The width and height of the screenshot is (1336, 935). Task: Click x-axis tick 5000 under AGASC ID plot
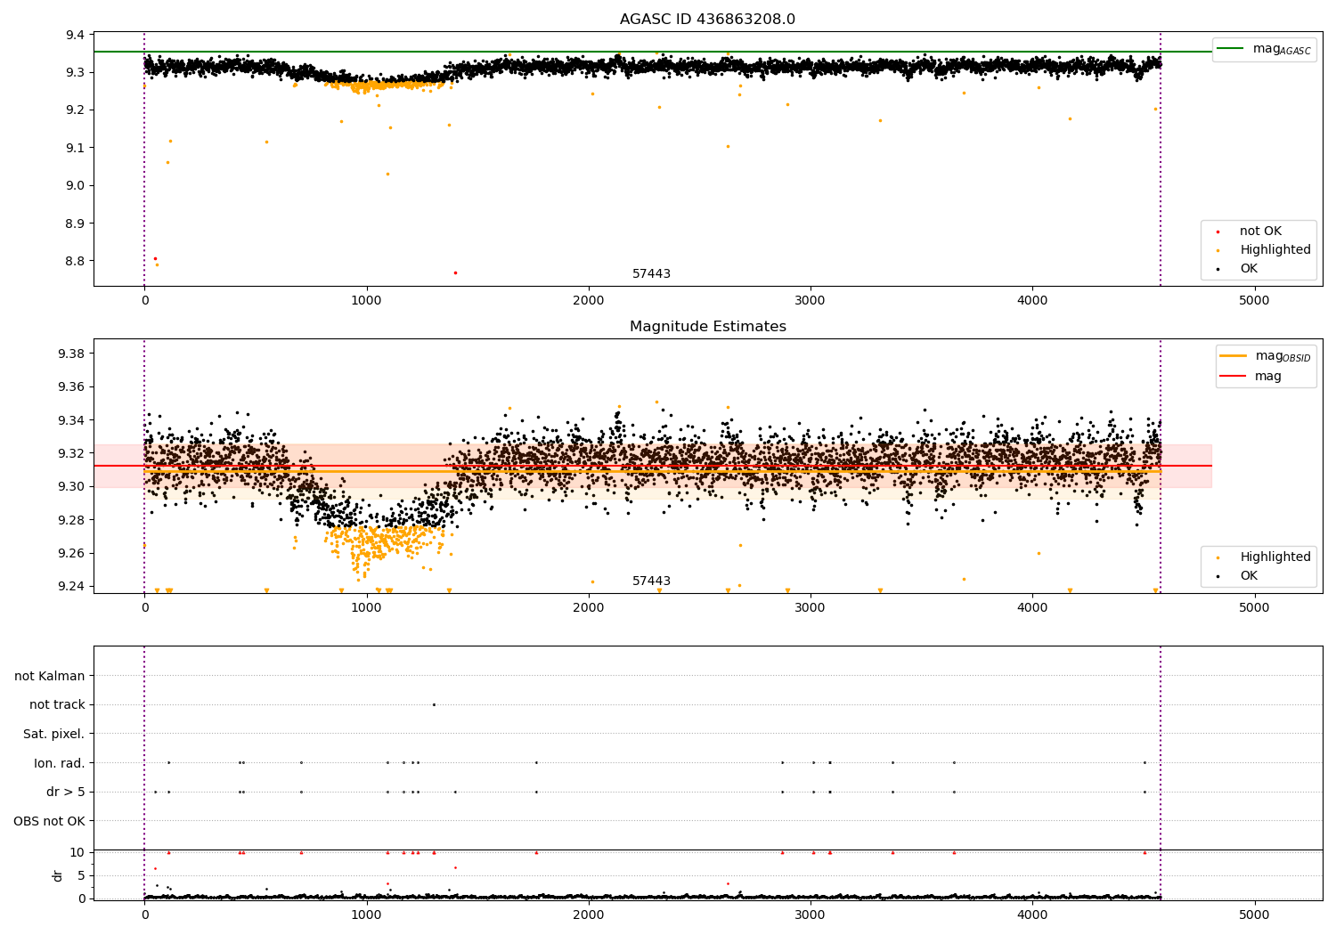click(1254, 301)
